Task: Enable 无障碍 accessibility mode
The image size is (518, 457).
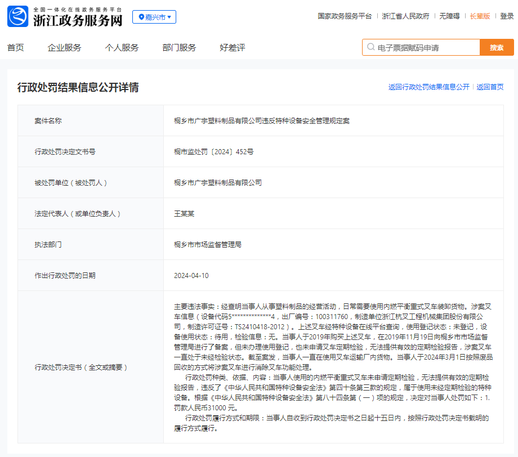Action: [x=449, y=16]
